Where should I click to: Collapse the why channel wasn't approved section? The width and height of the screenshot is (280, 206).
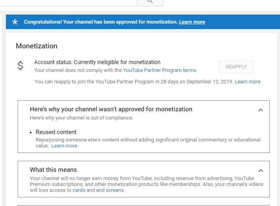(x=261, y=110)
